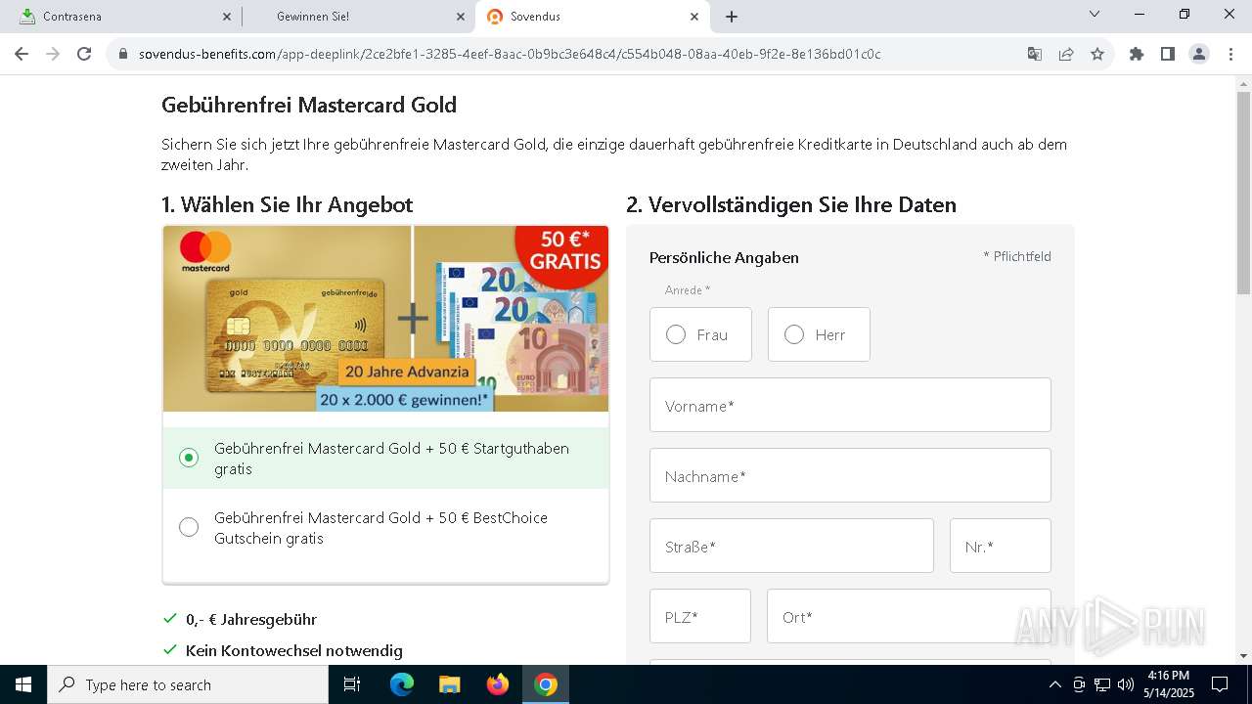Image resolution: width=1252 pixels, height=704 pixels.
Task: Click the 0,- € Jahresgebühr text
Action: click(251, 619)
